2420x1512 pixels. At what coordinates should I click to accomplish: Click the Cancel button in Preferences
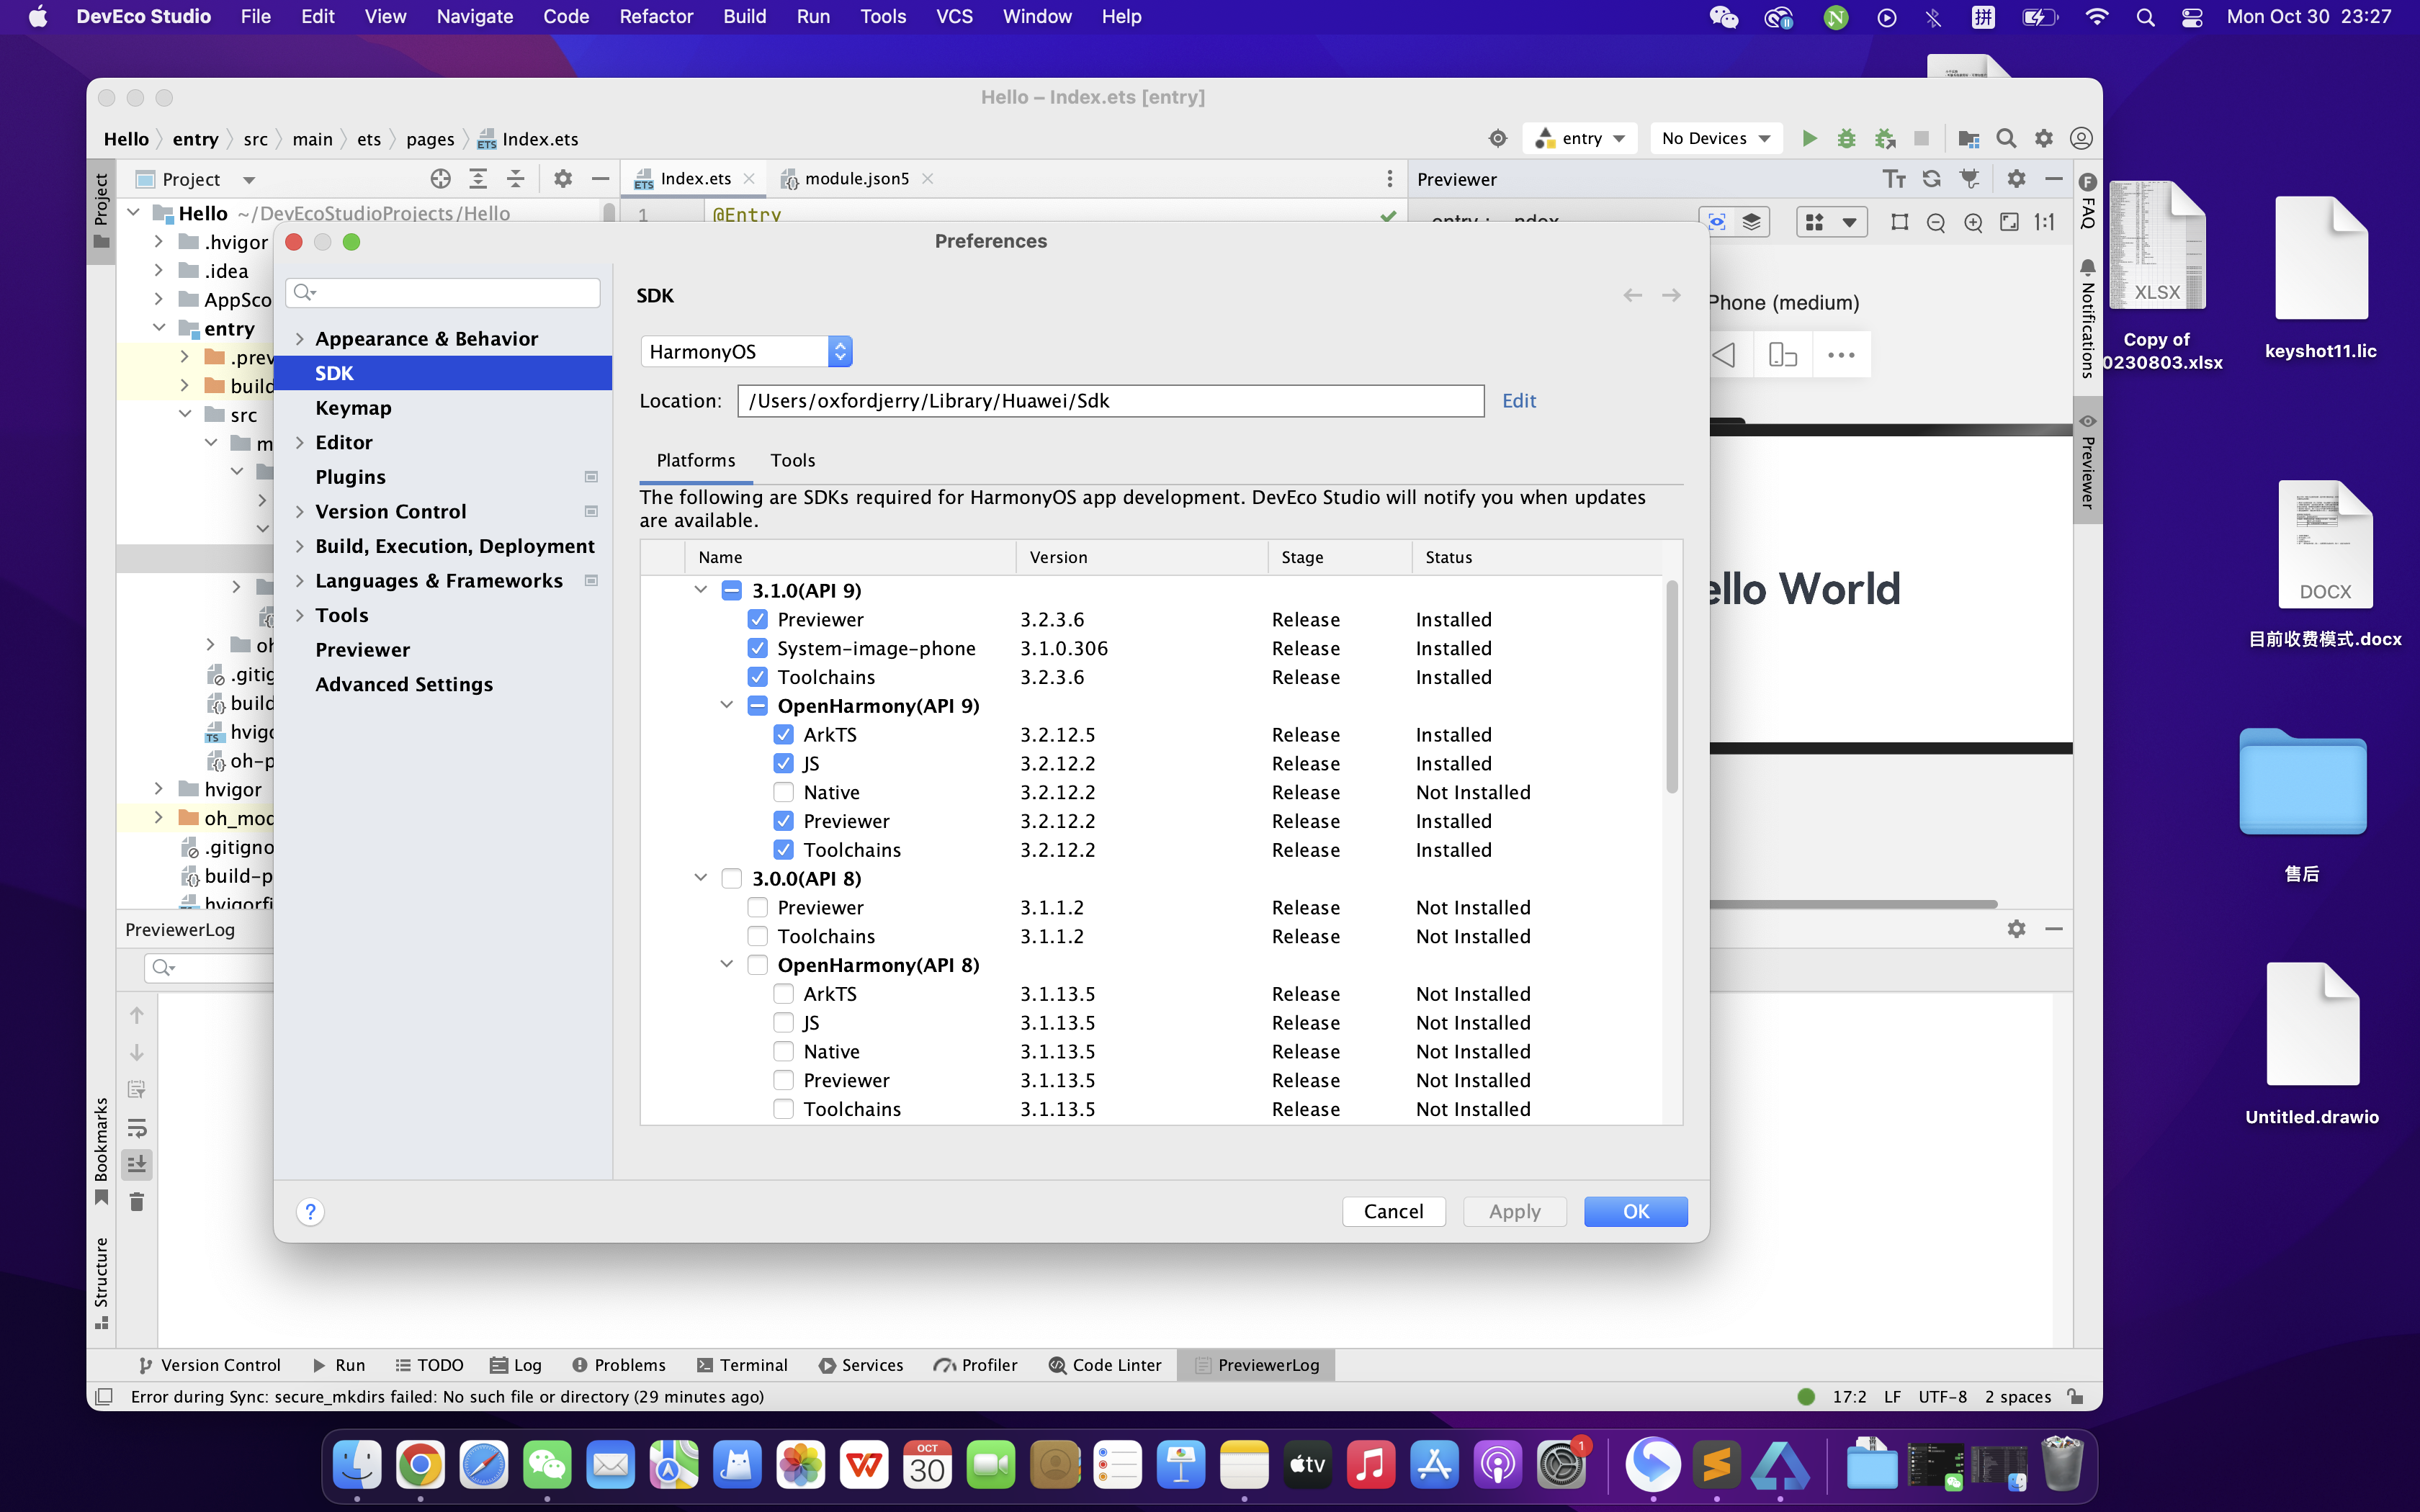point(1394,1212)
